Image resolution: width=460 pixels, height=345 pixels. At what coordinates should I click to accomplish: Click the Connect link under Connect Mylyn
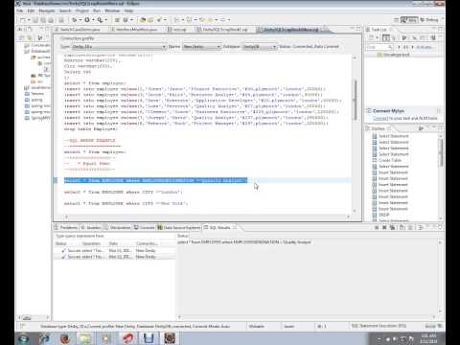pos(380,119)
